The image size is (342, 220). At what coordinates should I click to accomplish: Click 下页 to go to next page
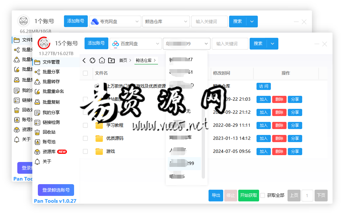pyautogui.click(x=321, y=195)
